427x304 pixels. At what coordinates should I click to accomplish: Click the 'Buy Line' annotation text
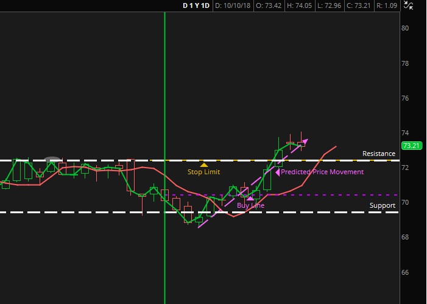250,205
